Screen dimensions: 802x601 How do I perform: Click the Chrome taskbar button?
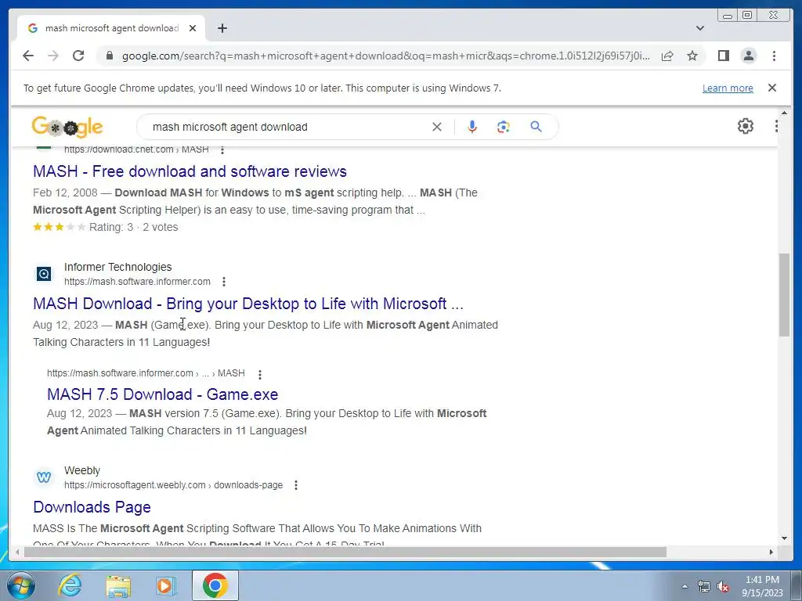click(215, 585)
